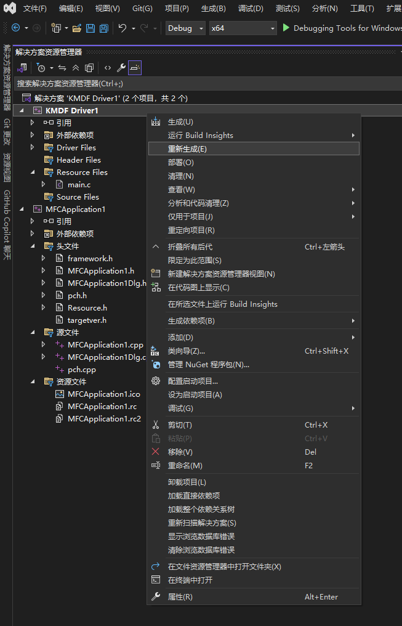The width and height of the screenshot is (402, 626).
Task: Click the scissors Cut icon in the menu
Action: pyautogui.click(x=156, y=425)
